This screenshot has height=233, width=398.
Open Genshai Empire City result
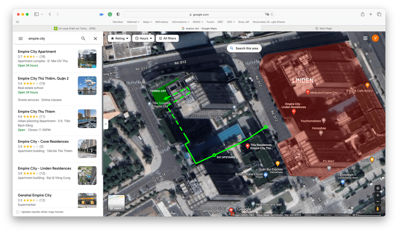tap(57, 200)
